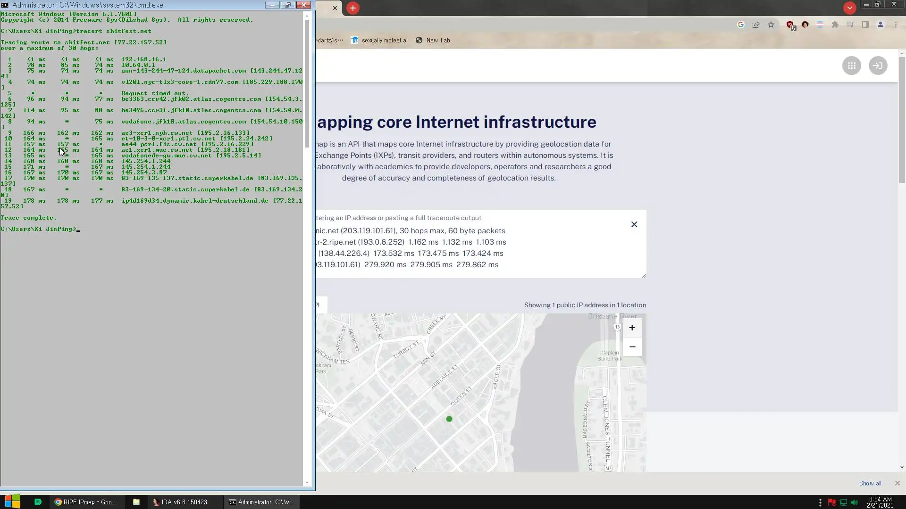Click Show all downloads link

870,483
